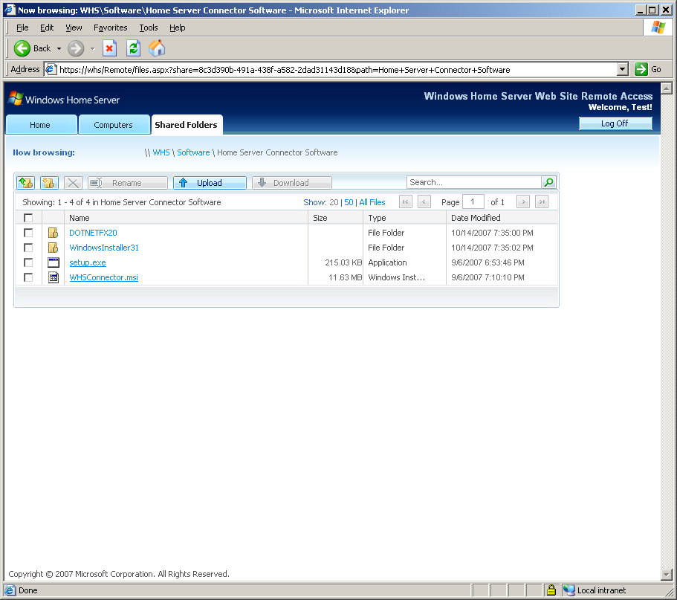Switch to the Computers tab
Image resolution: width=677 pixels, height=600 pixels.
point(114,125)
